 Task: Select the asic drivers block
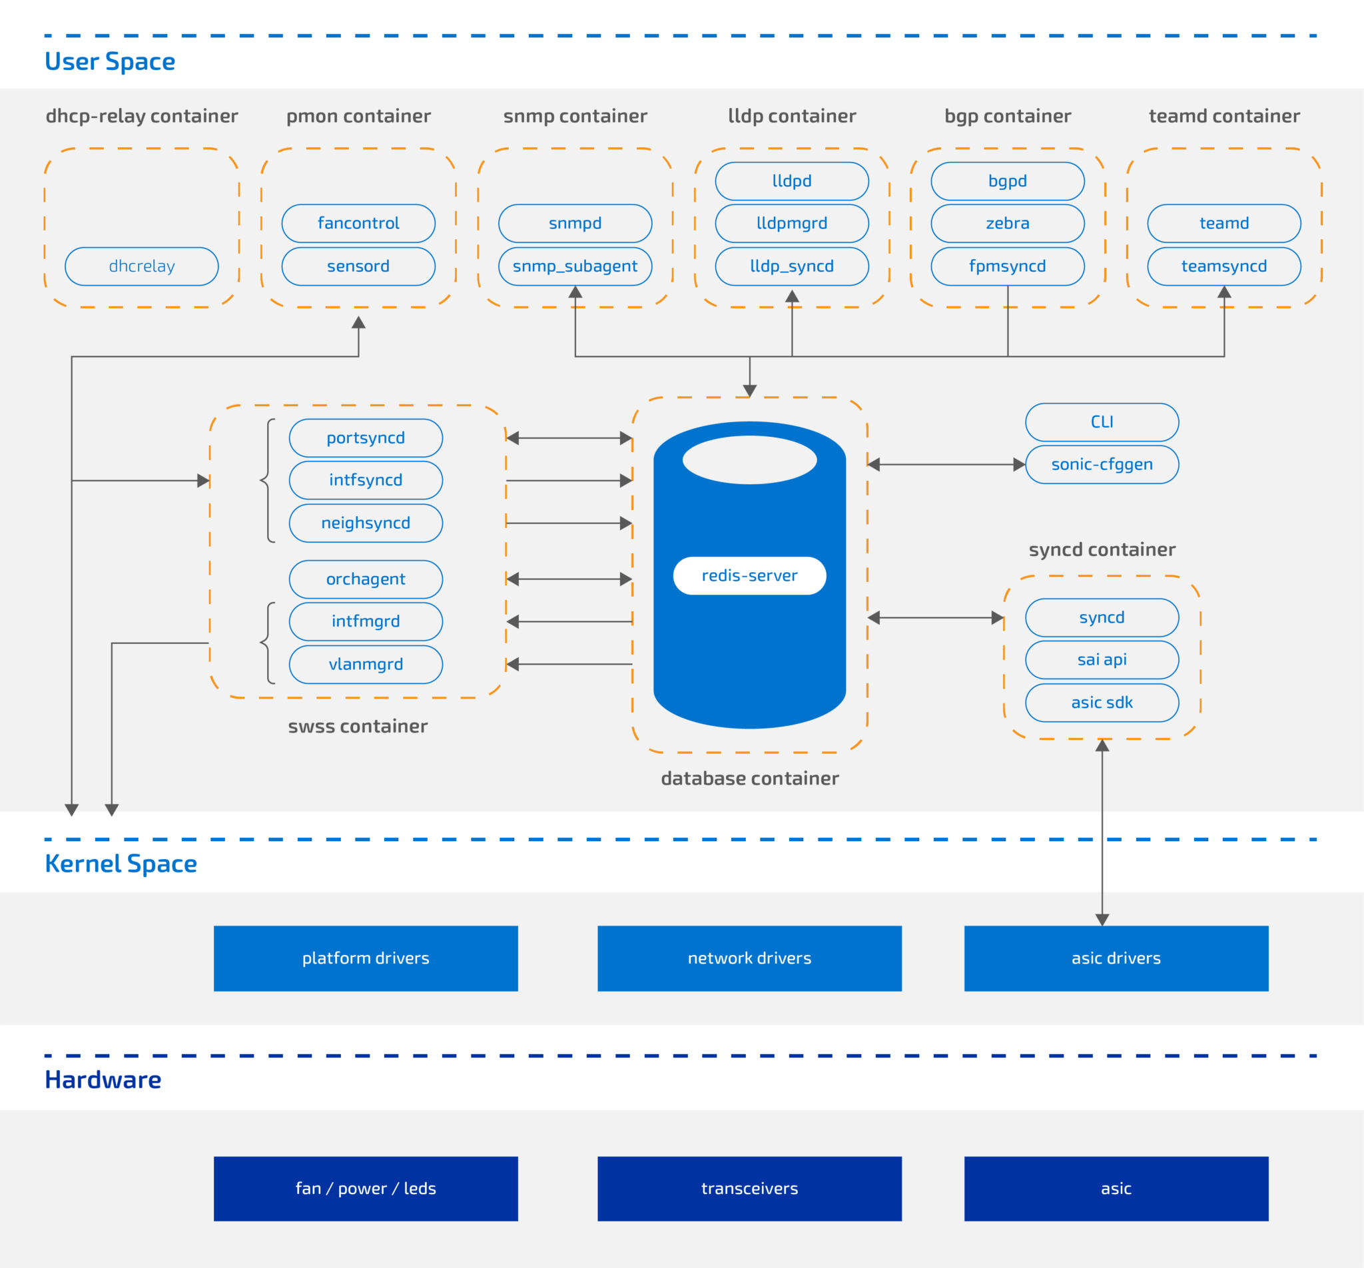pyautogui.click(x=1116, y=958)
